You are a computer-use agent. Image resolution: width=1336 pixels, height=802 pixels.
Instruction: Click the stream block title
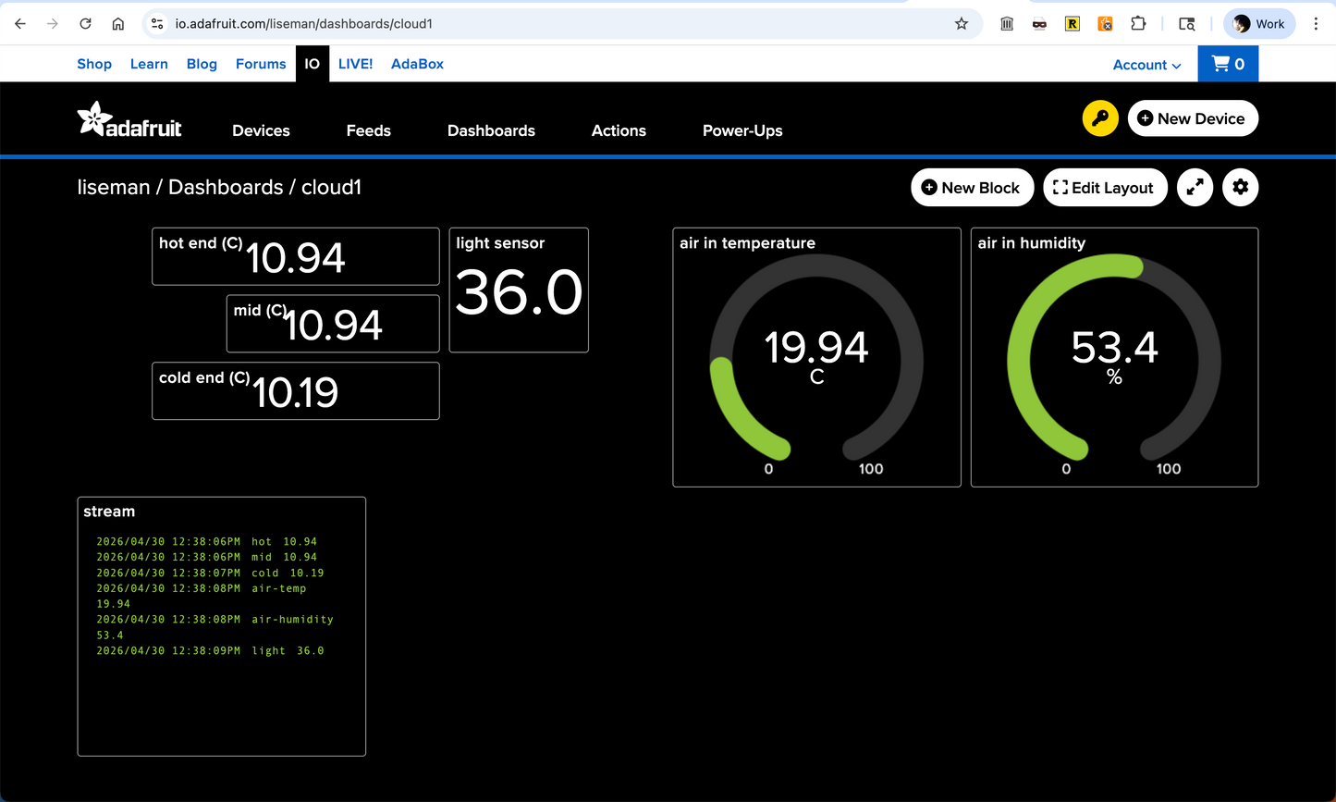point(109,512)
